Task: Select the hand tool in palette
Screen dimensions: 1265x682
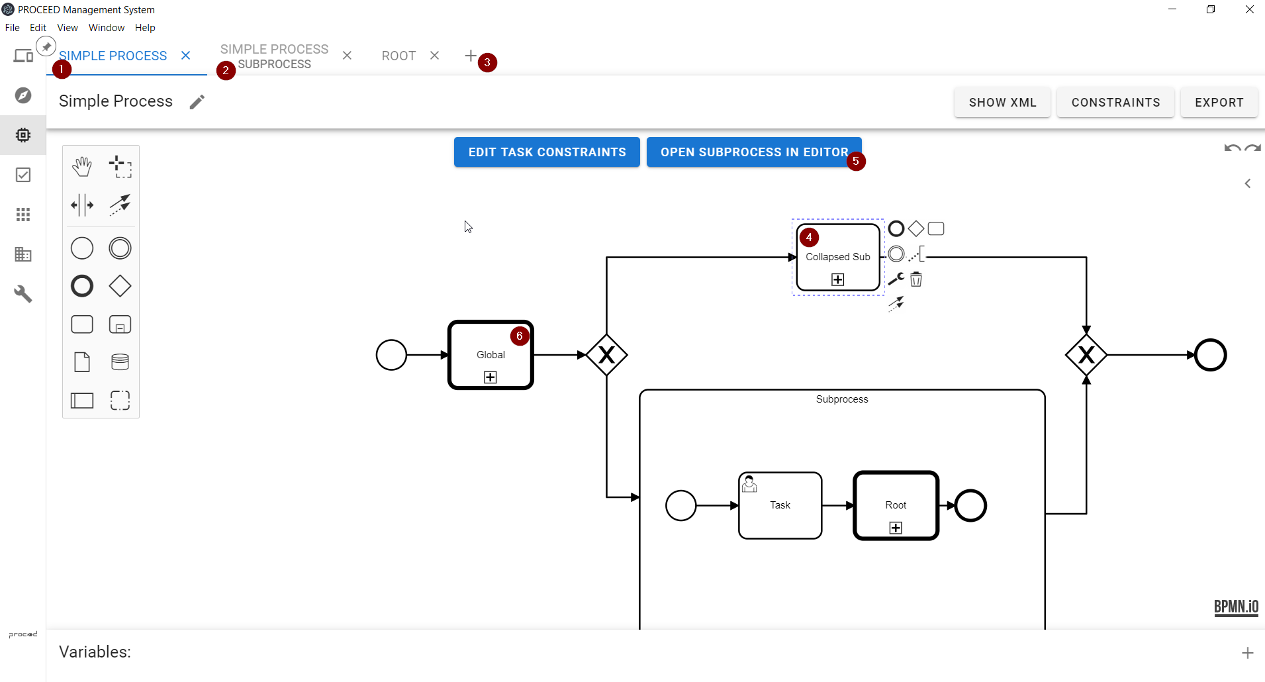Action: click(82, 167)
